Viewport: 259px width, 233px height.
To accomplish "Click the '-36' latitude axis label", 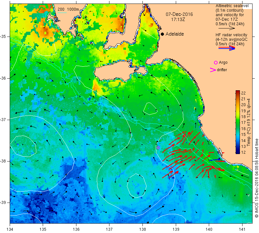I will click(3, 78).
